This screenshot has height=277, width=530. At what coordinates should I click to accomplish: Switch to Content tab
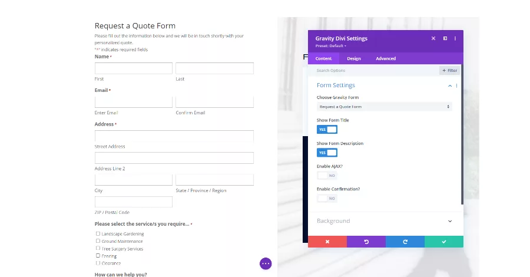(x=323, y=58)
